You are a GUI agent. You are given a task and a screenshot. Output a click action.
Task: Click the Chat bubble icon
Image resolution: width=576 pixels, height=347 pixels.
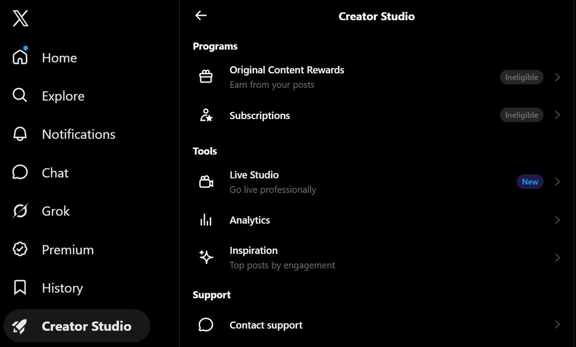point(20,172)
